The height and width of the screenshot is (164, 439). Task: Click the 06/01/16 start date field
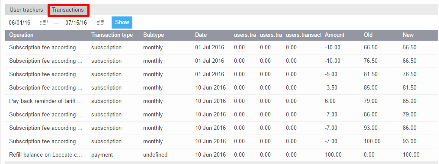(x=19, y=23)
